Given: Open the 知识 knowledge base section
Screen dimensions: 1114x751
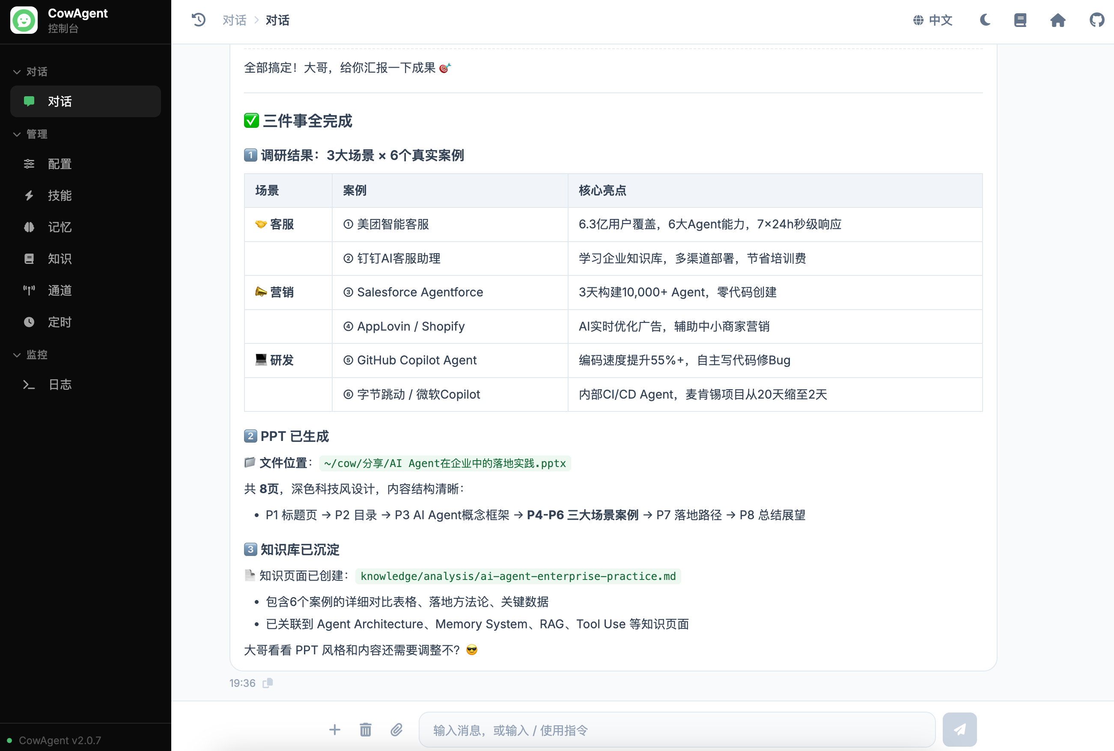Looking at the screenshot, I should click(60, 259).
